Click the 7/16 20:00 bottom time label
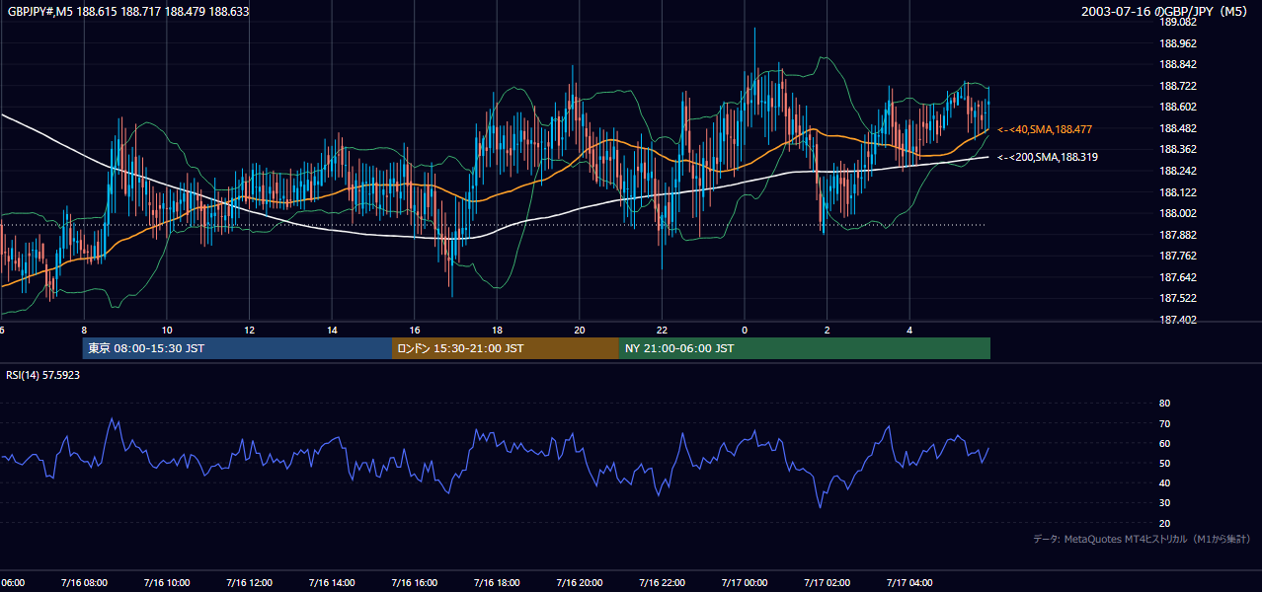 tap(580, 583)
